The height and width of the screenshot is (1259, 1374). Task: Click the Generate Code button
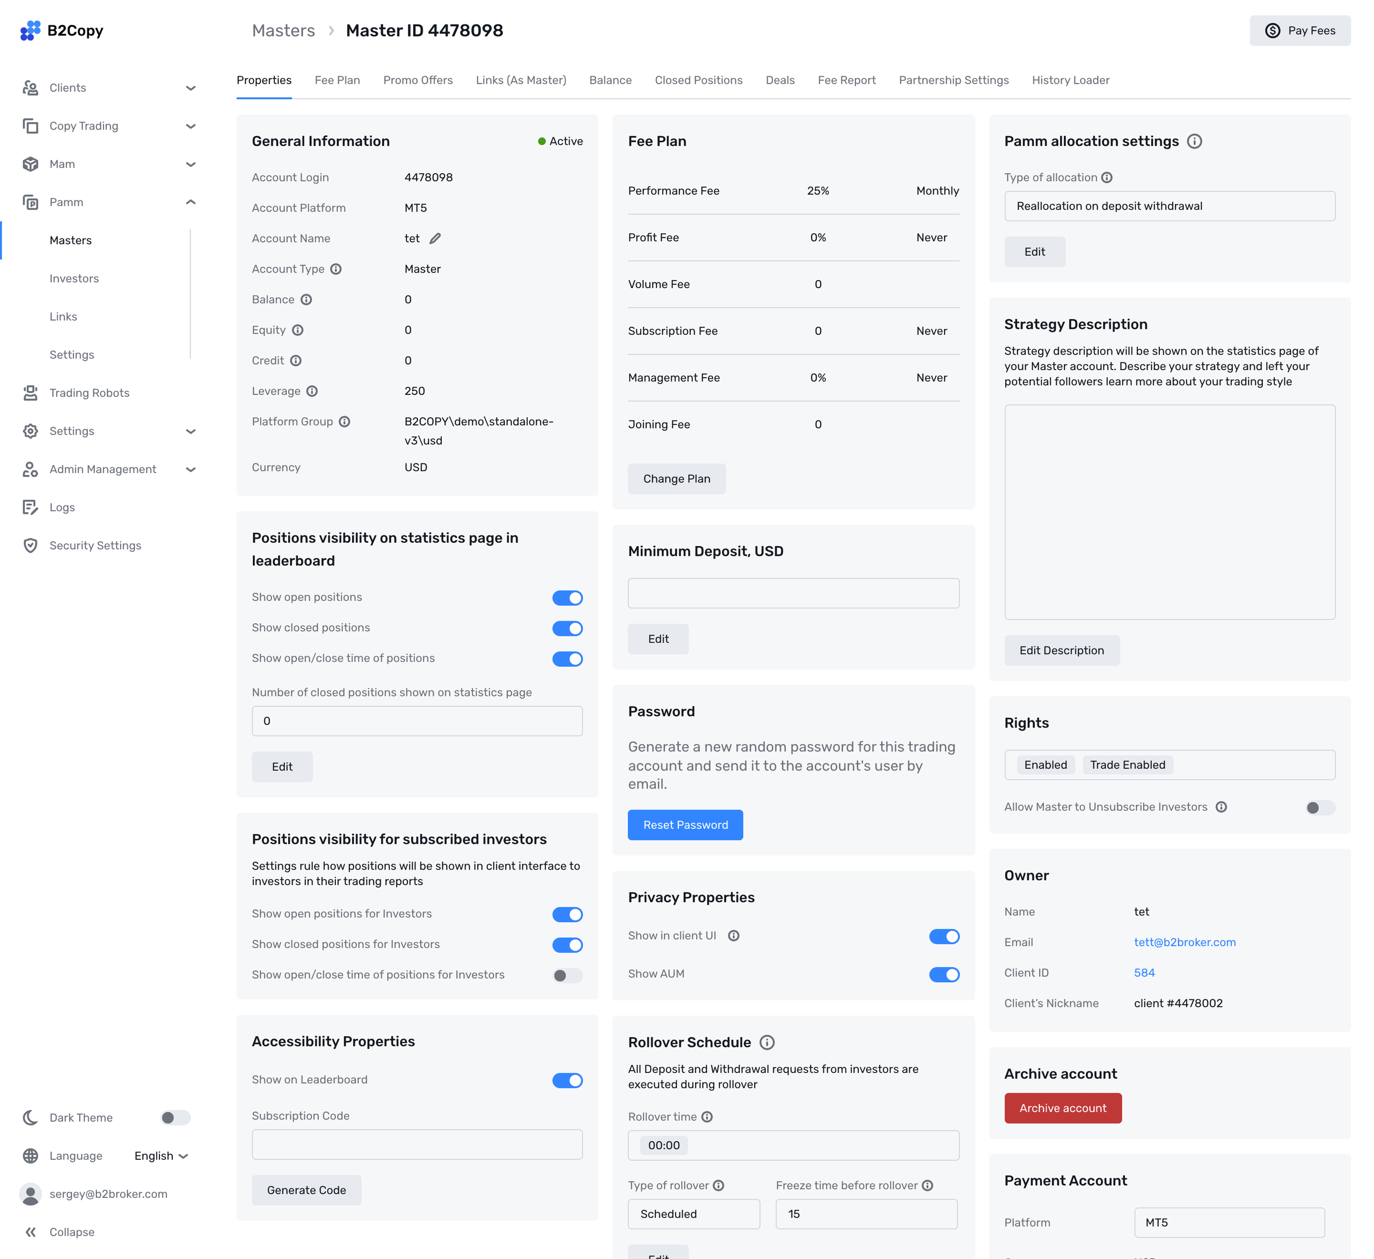(306, 1190)
